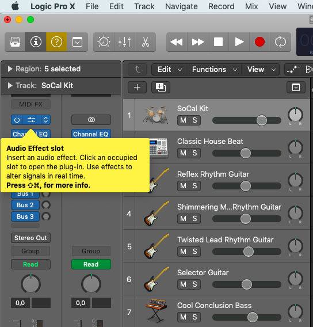
Task: Click the stereo link mode button
Action: pyautogui.click(x=91, y=120)
